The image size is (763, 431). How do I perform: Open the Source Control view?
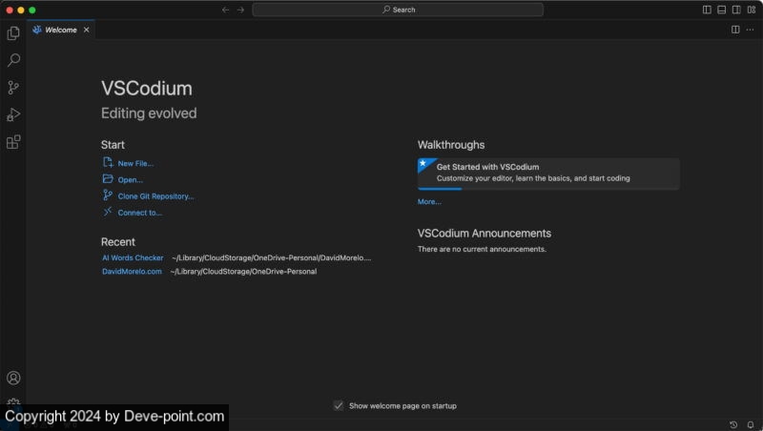(x=13, y=88)
